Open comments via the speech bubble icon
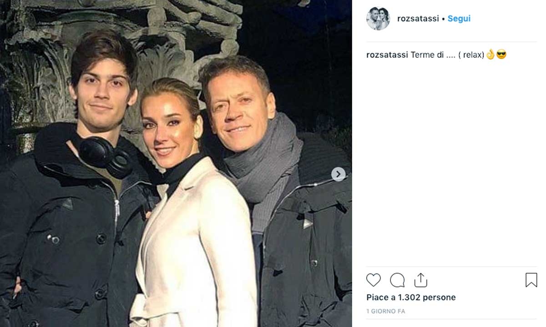The image size is (546, 327). (x=397, y=280)
